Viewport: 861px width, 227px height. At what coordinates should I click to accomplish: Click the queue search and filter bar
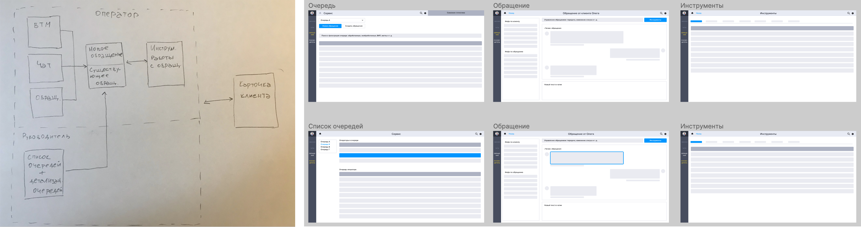click(400, 35)
